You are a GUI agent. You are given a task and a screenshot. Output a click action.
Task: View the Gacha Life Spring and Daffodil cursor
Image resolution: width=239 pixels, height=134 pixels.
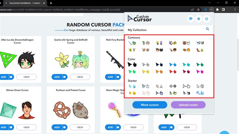pyautogui.click(x=80, y=77)
